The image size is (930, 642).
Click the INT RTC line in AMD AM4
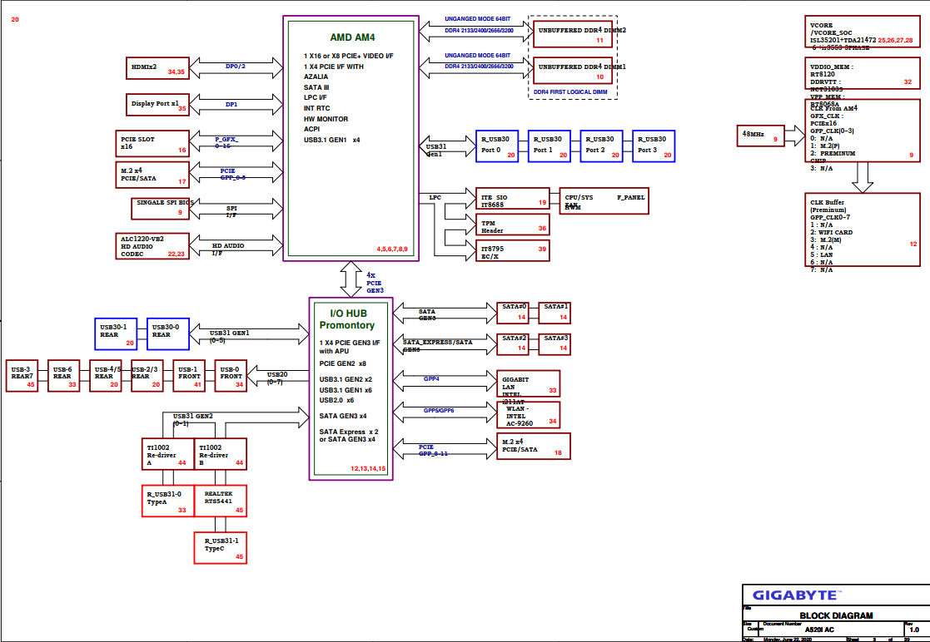coord(318,108)
